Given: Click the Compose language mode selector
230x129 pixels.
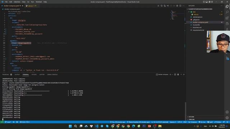Looking at the screenshot, I should [x=193, y=122].
